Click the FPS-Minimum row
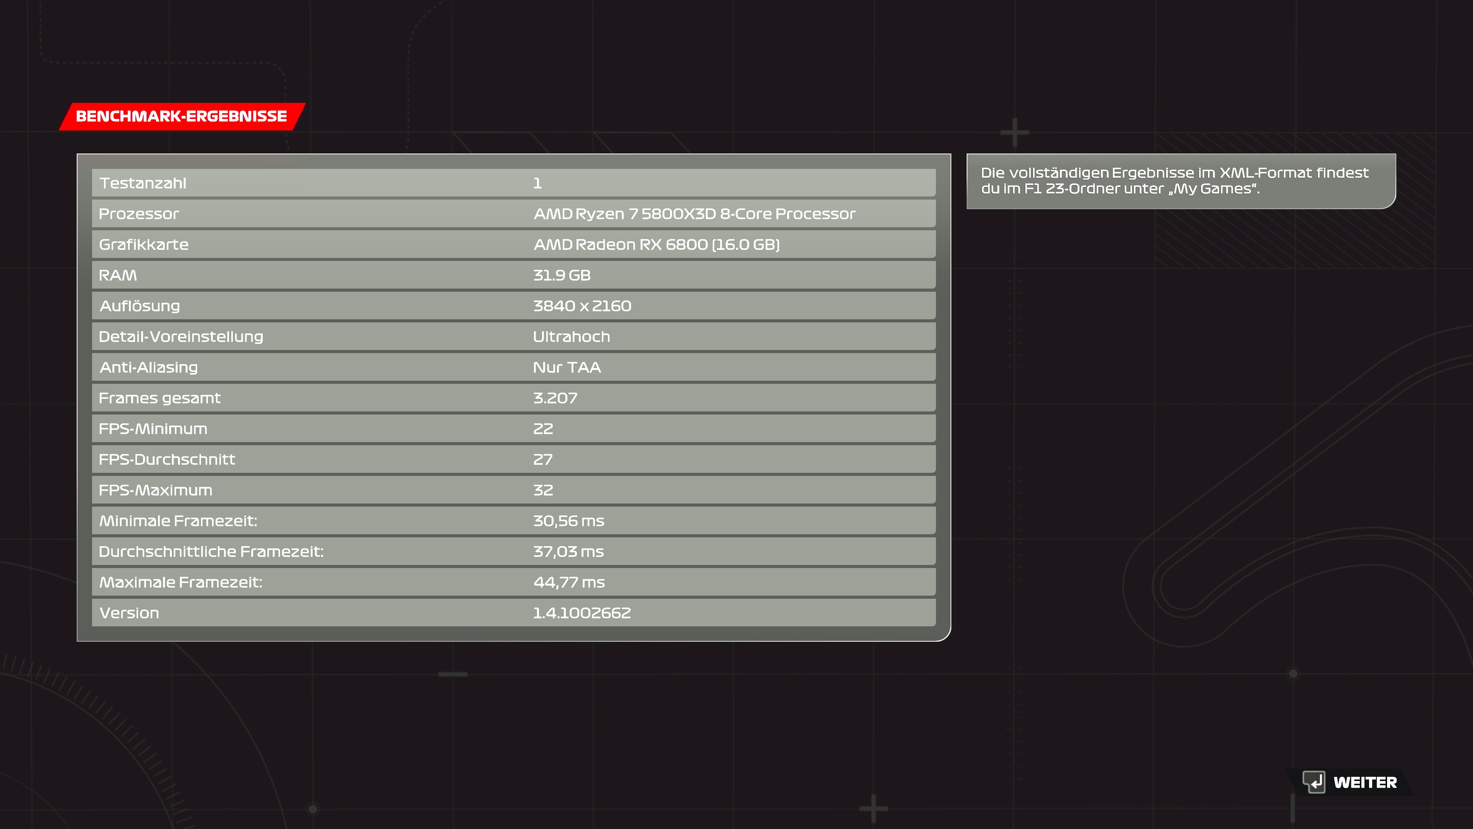Viewport: 1473px width, 829px height. 513,429
